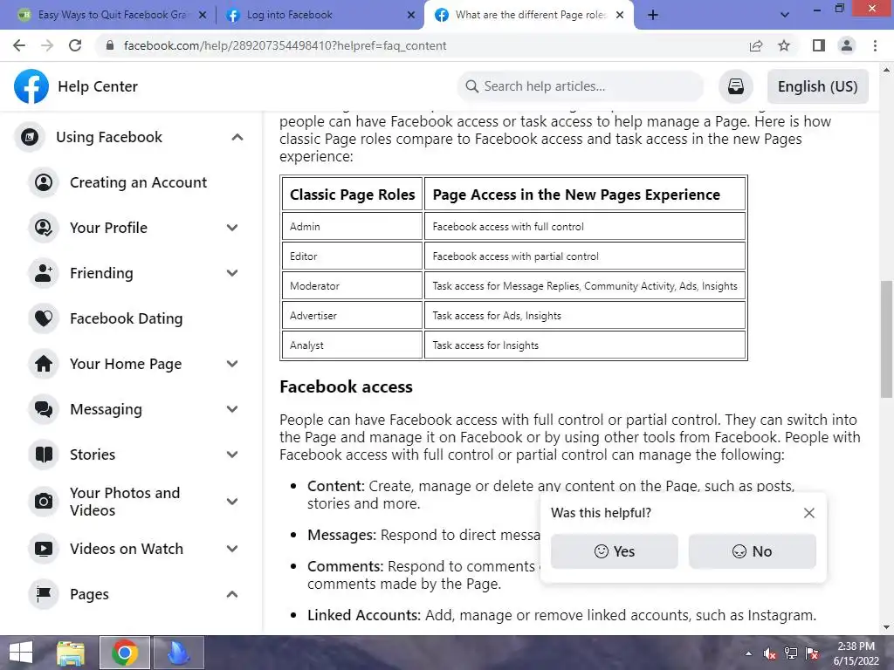Expand the Your Home Page chevron
The image size is (894, 670).
click(232, 364)
